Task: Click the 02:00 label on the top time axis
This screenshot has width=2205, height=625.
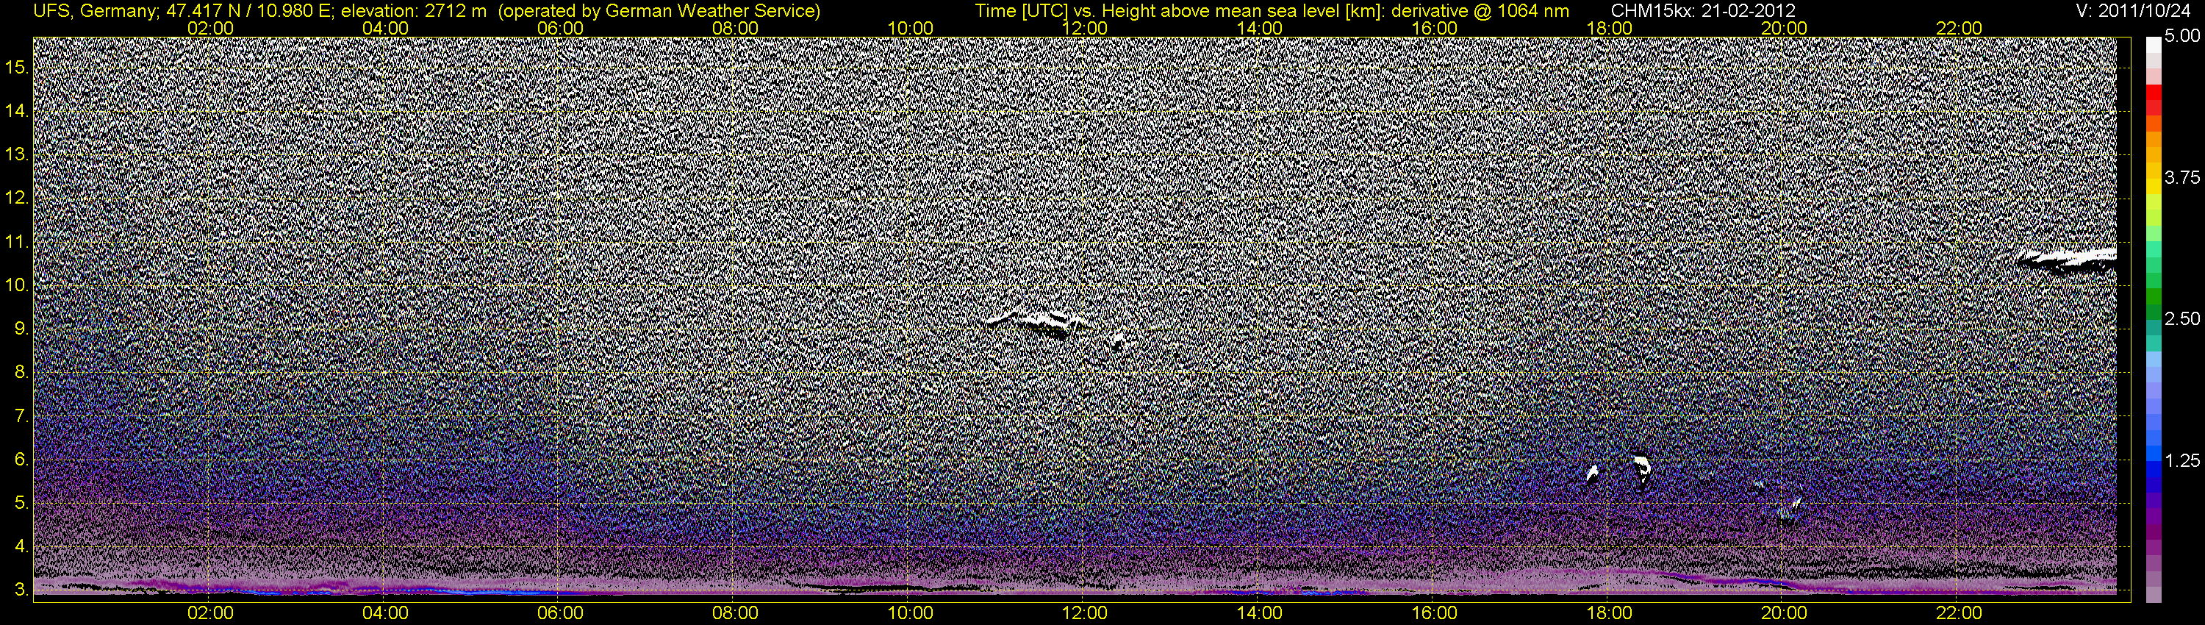Action: coord(210,28)
